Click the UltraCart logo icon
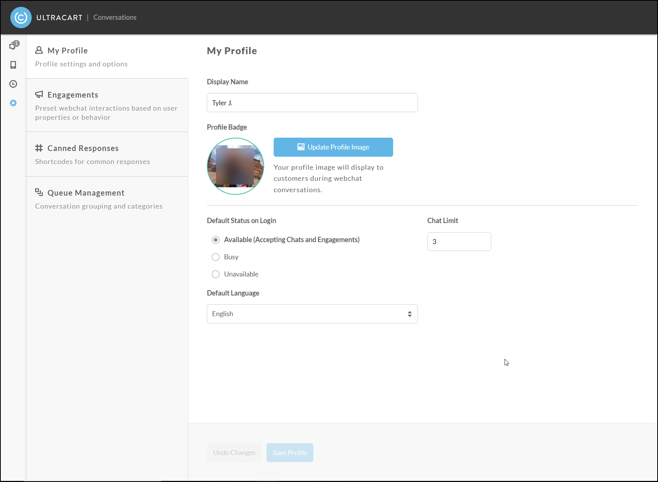The height and width of the screenshot is (482, 658). click(x=21, y=18)
